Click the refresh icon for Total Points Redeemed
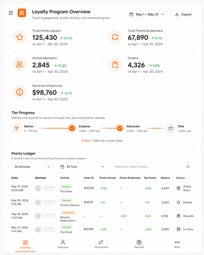 coord(115,37)
